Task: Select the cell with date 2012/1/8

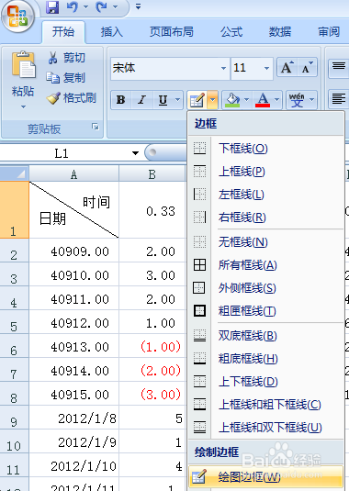Action: point(74,418)
